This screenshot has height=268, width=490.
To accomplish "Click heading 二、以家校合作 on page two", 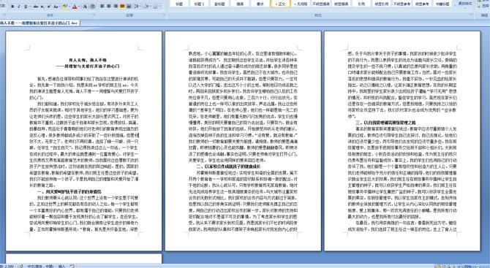I will [x=228, y=166].
